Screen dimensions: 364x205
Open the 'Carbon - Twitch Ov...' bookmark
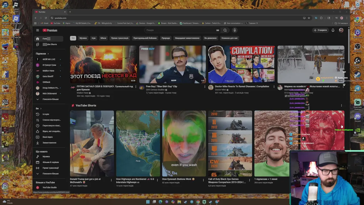tap(211, 23)
